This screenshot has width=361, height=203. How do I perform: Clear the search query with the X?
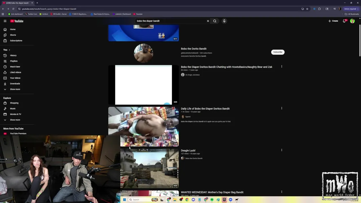pyautogui.click(x=208, y=21)
